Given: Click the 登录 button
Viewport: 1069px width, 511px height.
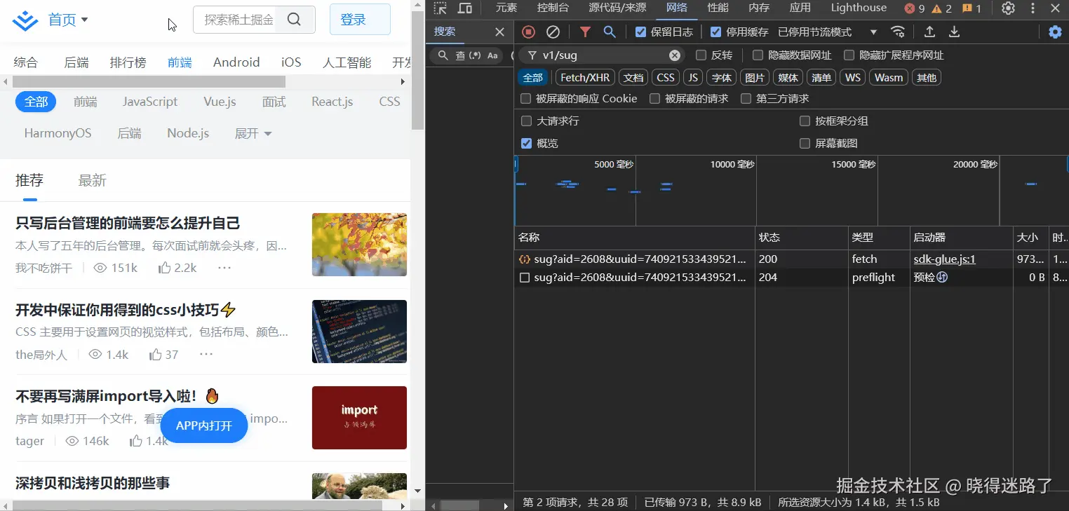Looking at the screenshot, I should (x=360, y=20).
